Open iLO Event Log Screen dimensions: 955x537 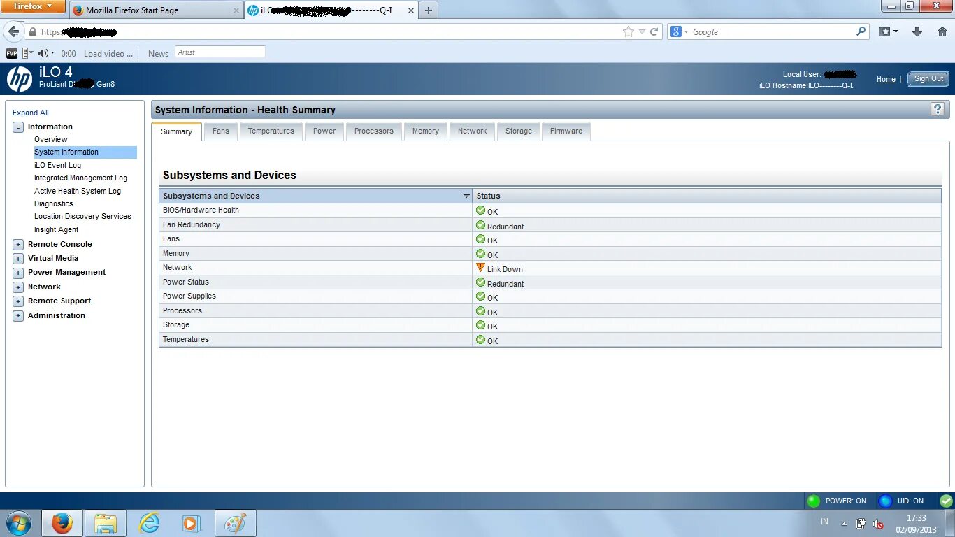pyautogui.click(x=57, y=165)
